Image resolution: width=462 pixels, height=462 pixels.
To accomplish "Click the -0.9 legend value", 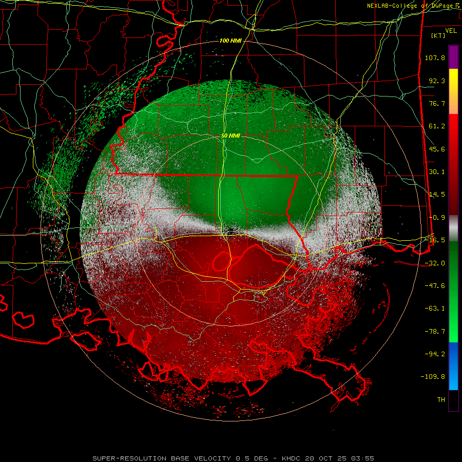I will (437, 218).
